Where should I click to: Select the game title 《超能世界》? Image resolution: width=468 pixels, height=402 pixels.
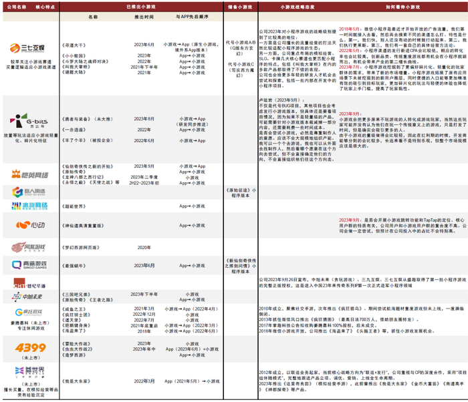tap(74, 206)
